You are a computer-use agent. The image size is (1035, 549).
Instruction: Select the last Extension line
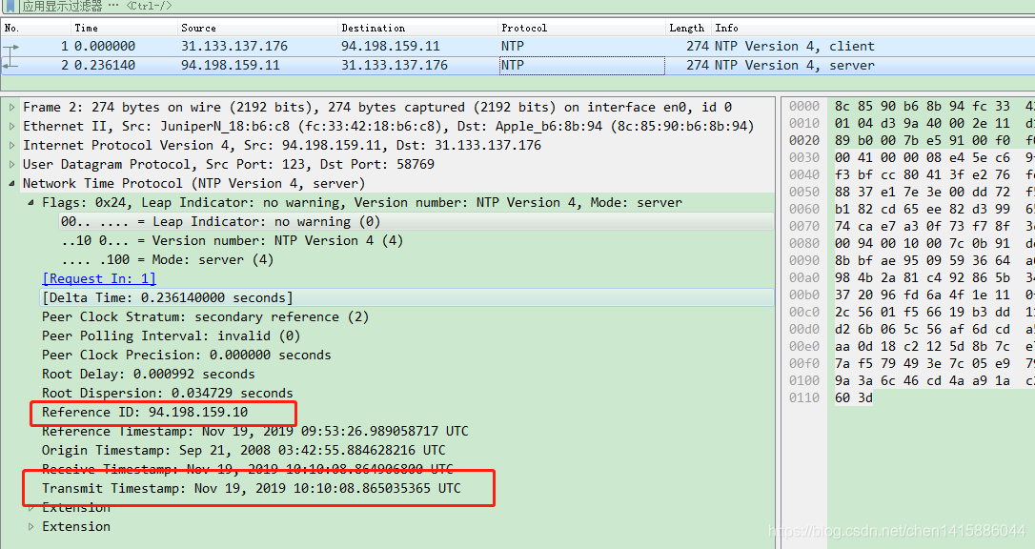pos(76,526)
